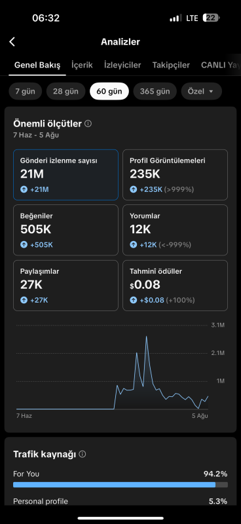This screenshot has height=524, width=241.
Task: Select the Yorumlar metric card
Action: (x=175, y=230)
